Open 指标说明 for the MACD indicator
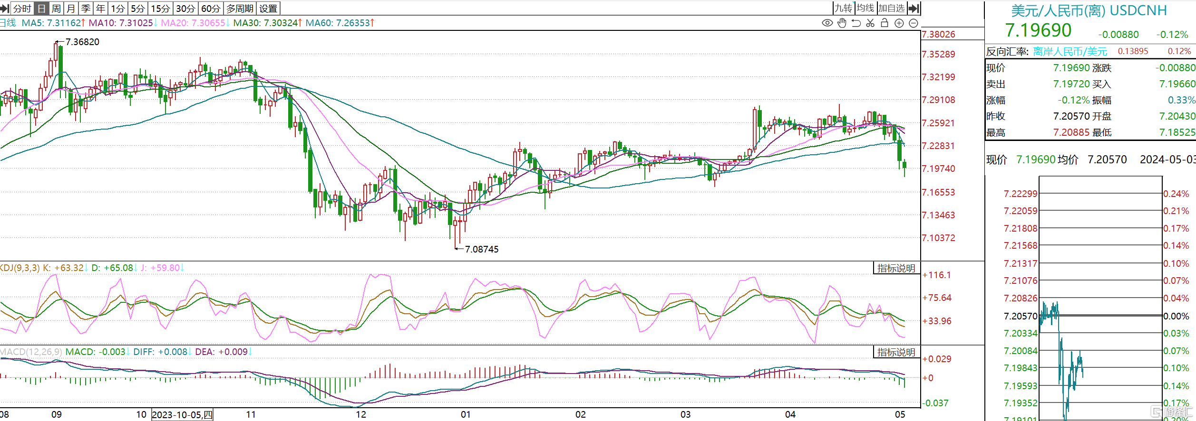1196x421 pixels. tap(896, 352)
